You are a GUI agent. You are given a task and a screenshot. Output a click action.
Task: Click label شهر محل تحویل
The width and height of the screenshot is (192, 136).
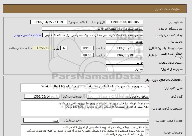(172, 69)
